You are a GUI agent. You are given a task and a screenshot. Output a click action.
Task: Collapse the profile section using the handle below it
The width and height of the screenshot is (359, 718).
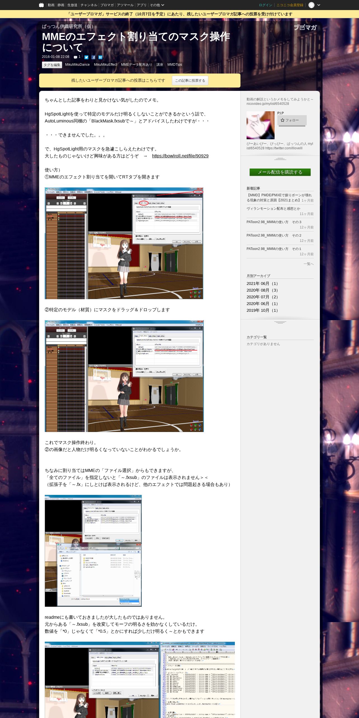tap(280, 159)
